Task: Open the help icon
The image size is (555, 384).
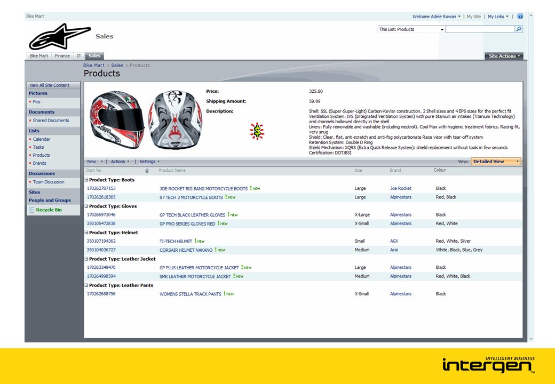Action: (520, 16)
